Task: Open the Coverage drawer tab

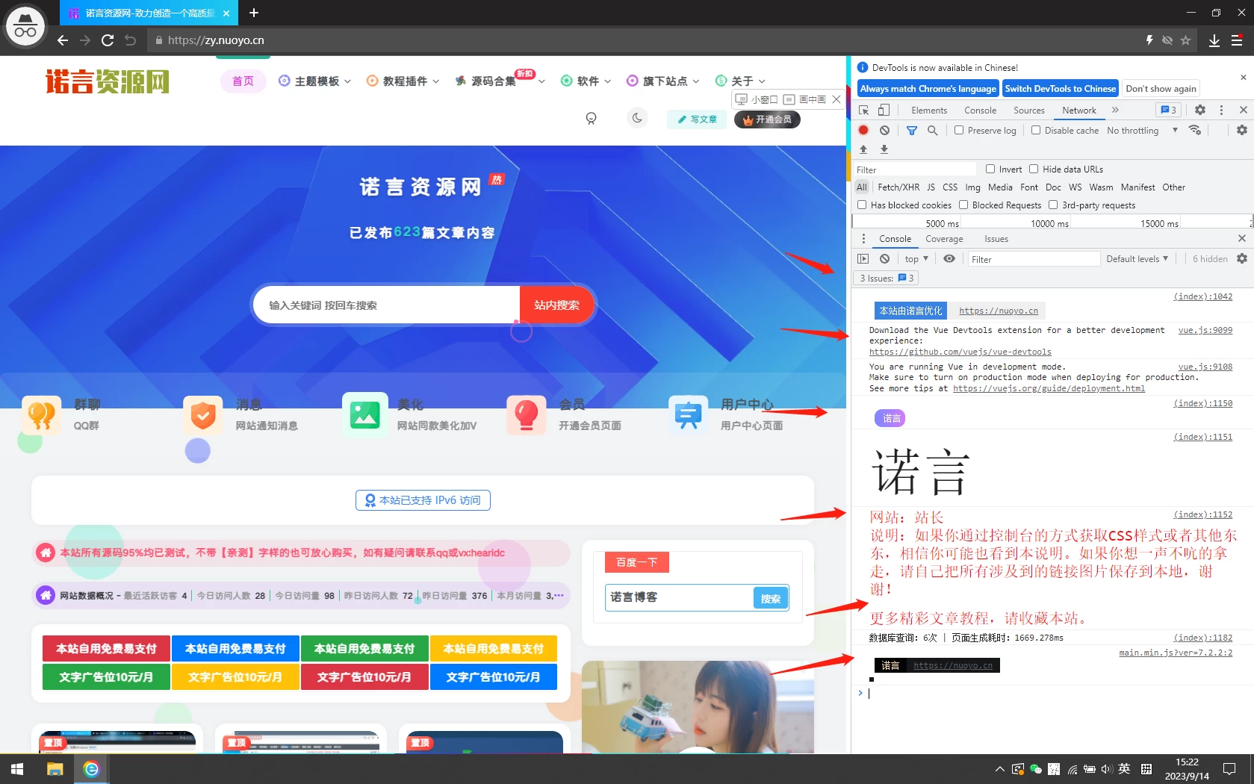Action: pos(944,238)
